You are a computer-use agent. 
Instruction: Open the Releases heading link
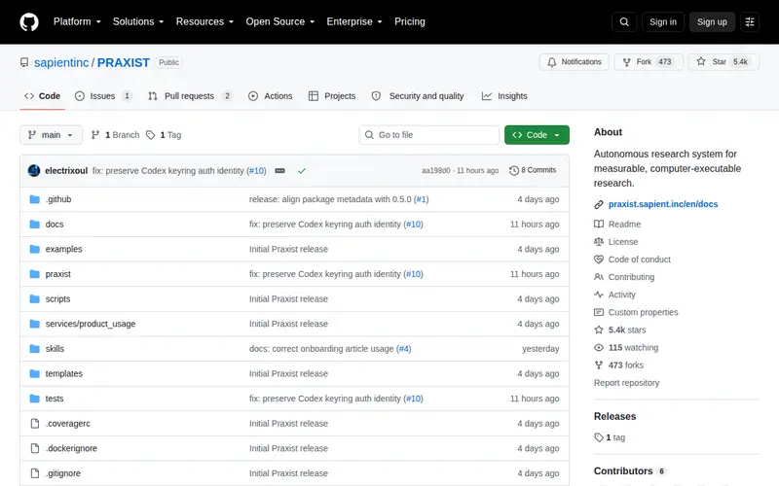(615, 417)
